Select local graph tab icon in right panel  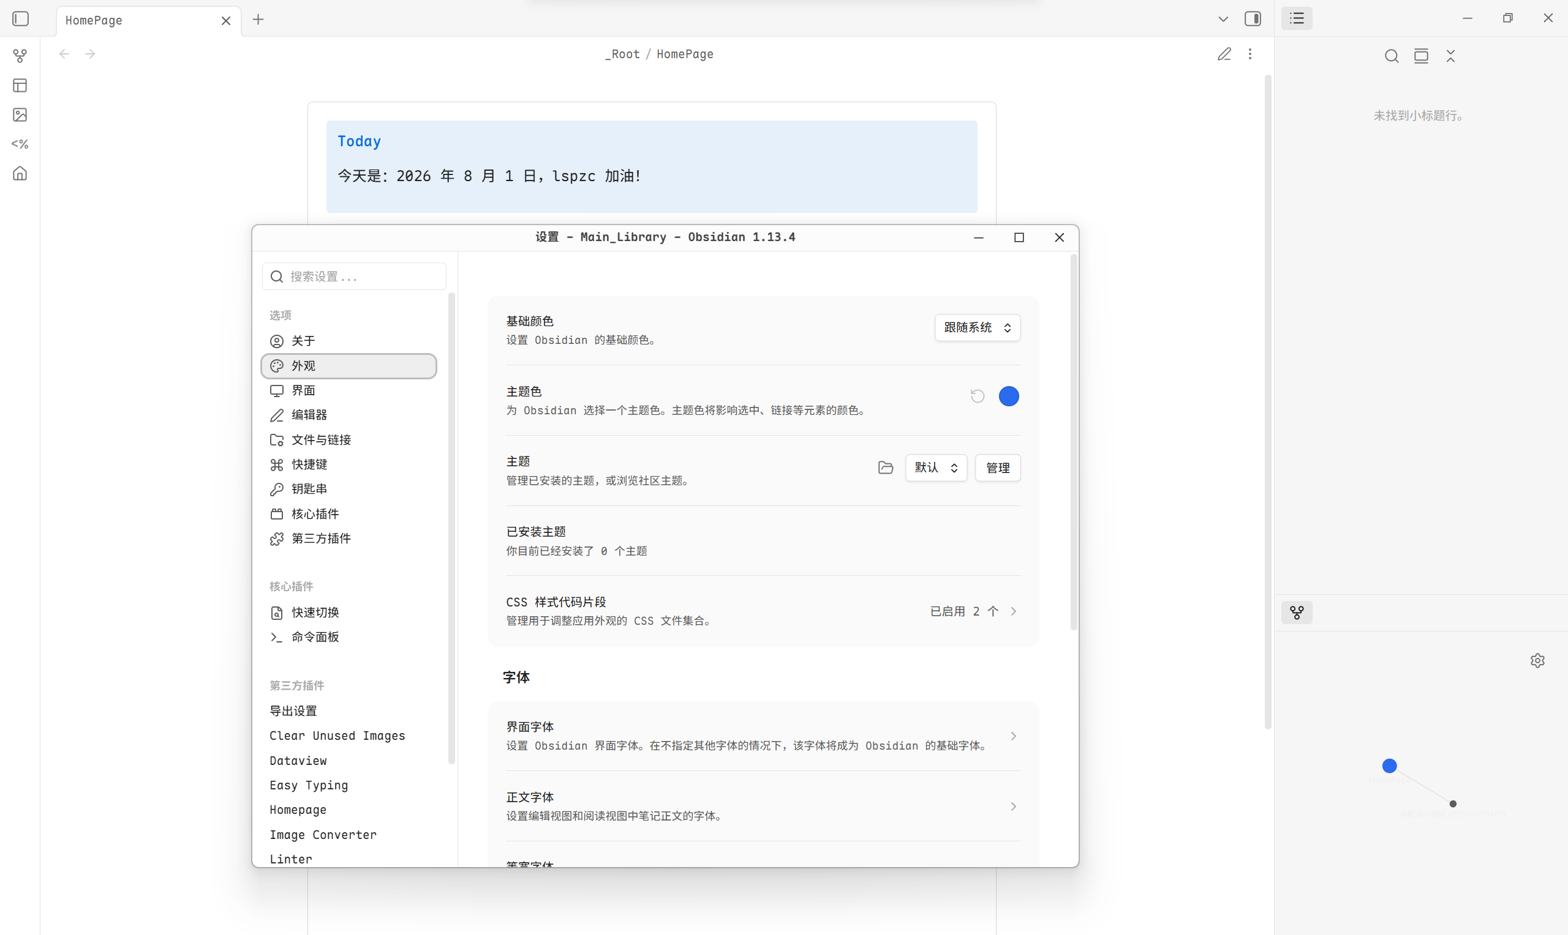click(1297, 613)
